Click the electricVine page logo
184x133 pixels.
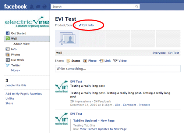(x=27, y=22)
